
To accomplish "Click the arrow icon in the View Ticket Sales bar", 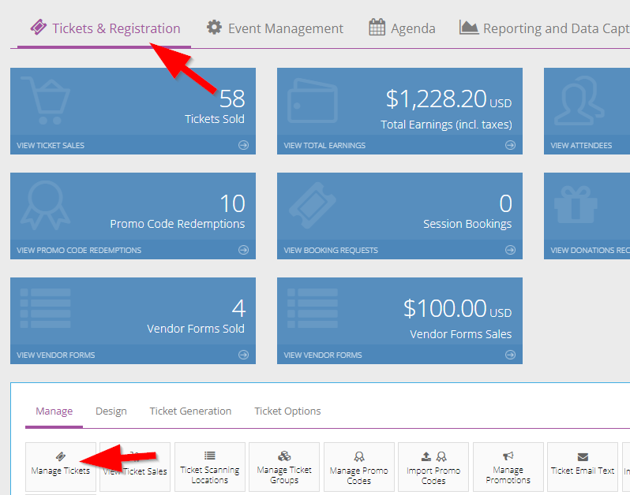I will click(x=243, y=145).
